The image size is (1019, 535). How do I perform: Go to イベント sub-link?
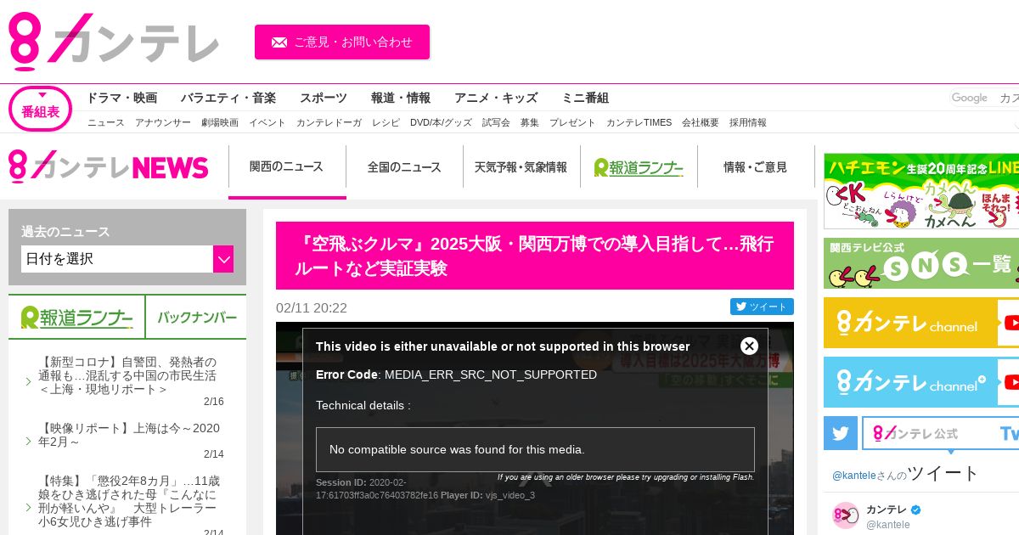tap(267, 122)
